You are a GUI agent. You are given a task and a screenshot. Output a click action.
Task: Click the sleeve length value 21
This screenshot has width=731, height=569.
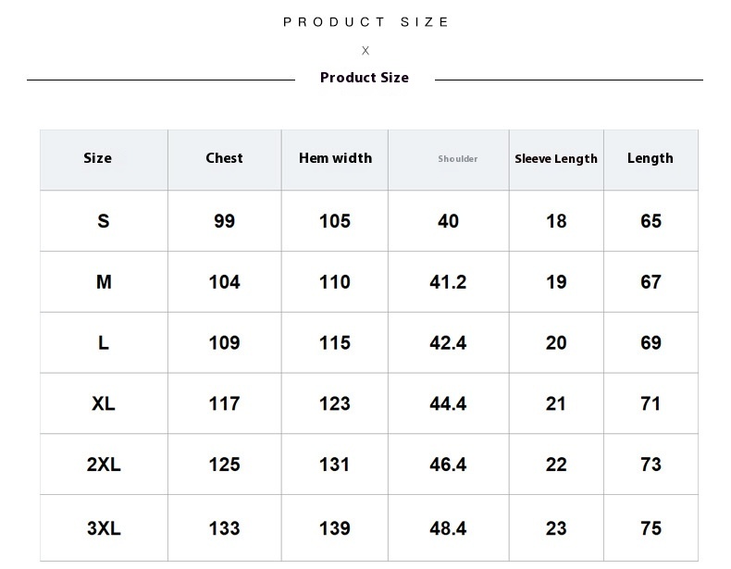click(556, 404)
